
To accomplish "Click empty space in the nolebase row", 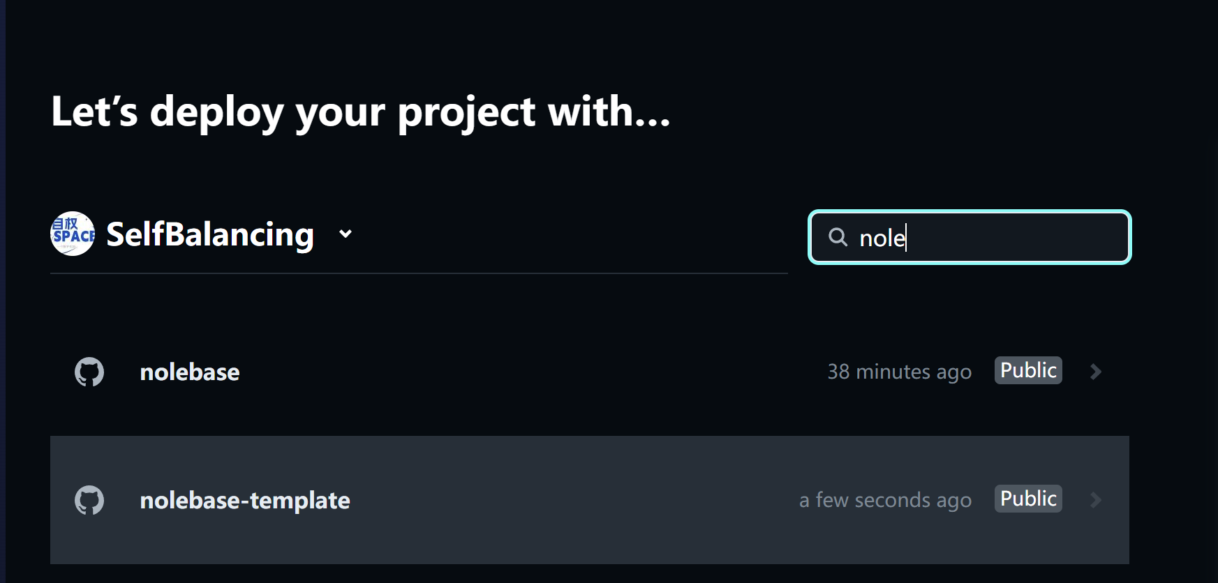I will [530, 372].
